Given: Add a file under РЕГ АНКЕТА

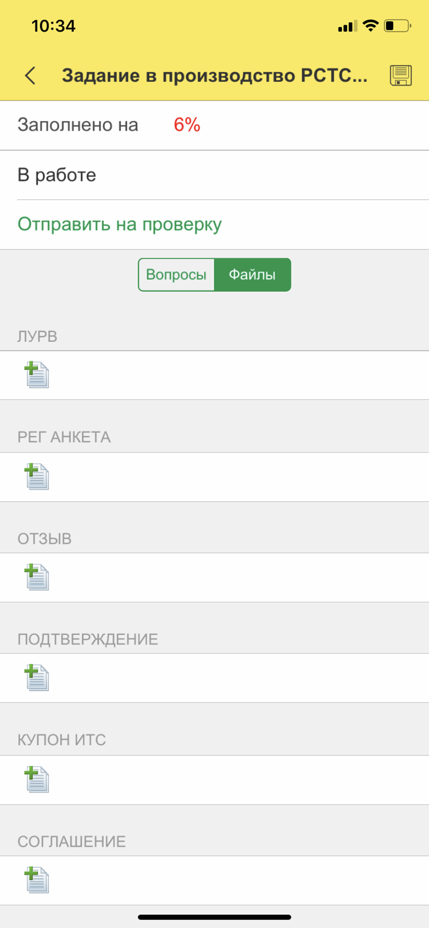Looking at the screenshot, I should click(x=37, y=477).
